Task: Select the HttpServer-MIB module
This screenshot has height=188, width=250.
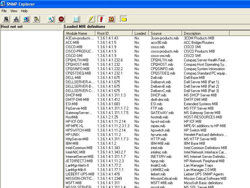Action: [77, 139]
